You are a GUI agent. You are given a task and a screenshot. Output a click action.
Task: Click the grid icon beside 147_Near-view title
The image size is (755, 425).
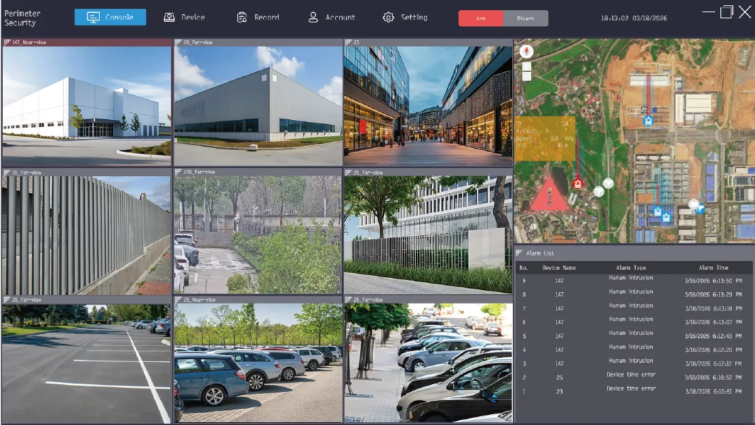tap(7, 42)
